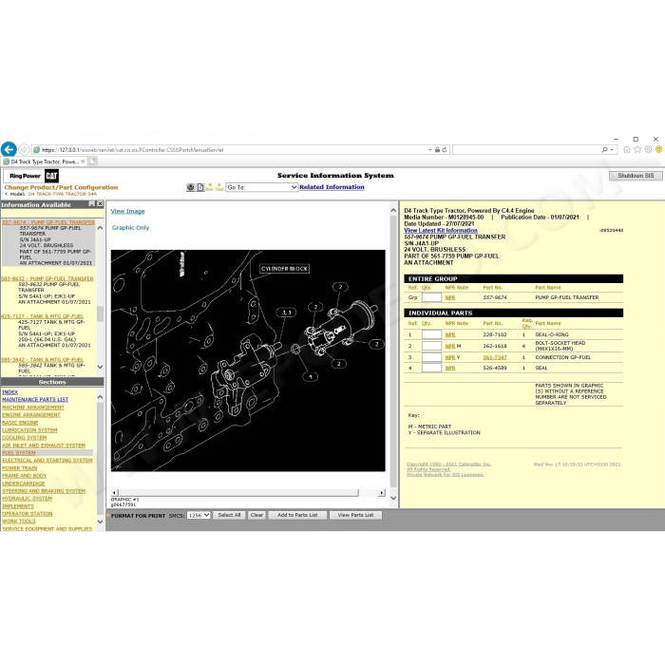Click View Parts List button

(x=355, y=515)
